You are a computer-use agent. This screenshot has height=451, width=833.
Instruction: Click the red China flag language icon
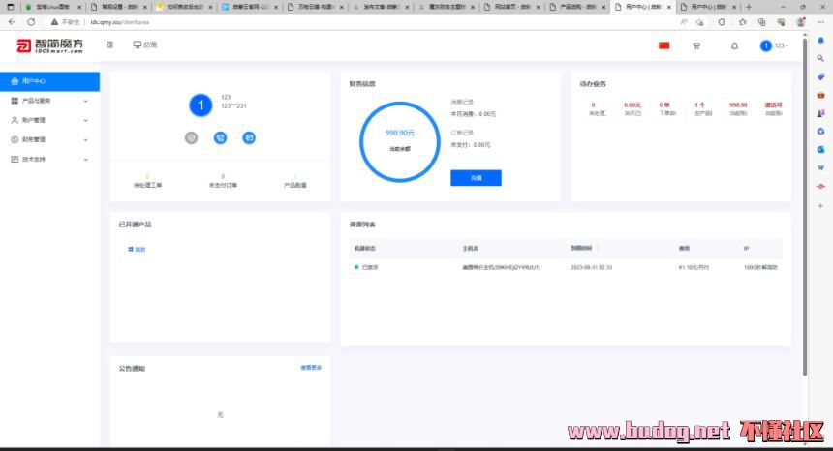pyautogui.click(x=664, y=45)
